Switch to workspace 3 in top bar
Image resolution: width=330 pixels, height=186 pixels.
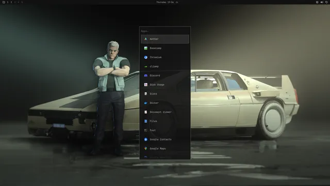point(15,2)
